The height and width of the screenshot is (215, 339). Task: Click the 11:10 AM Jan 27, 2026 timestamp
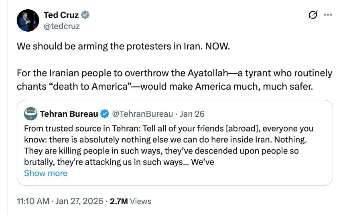pyautogui.click(x=60, y=201)
